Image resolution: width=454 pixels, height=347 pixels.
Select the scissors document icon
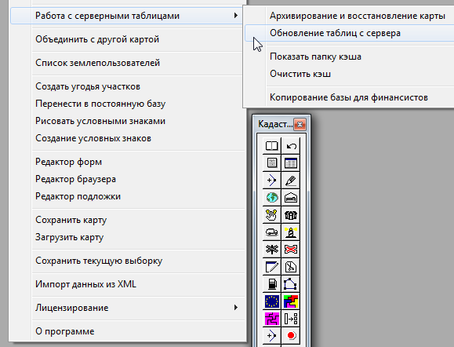291,267
